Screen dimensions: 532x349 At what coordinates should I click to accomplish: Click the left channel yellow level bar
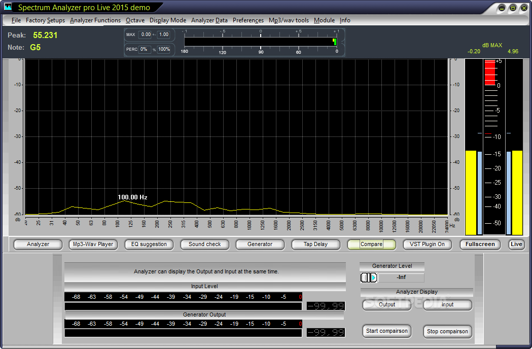[x=471, y=193]
